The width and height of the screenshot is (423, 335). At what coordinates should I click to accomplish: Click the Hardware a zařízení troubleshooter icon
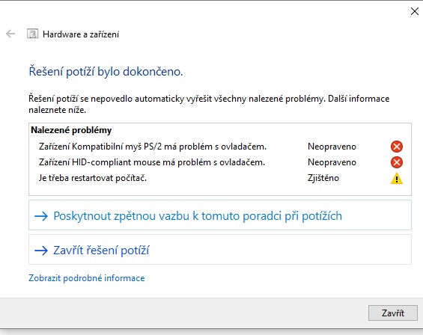(x=32, y=34)
